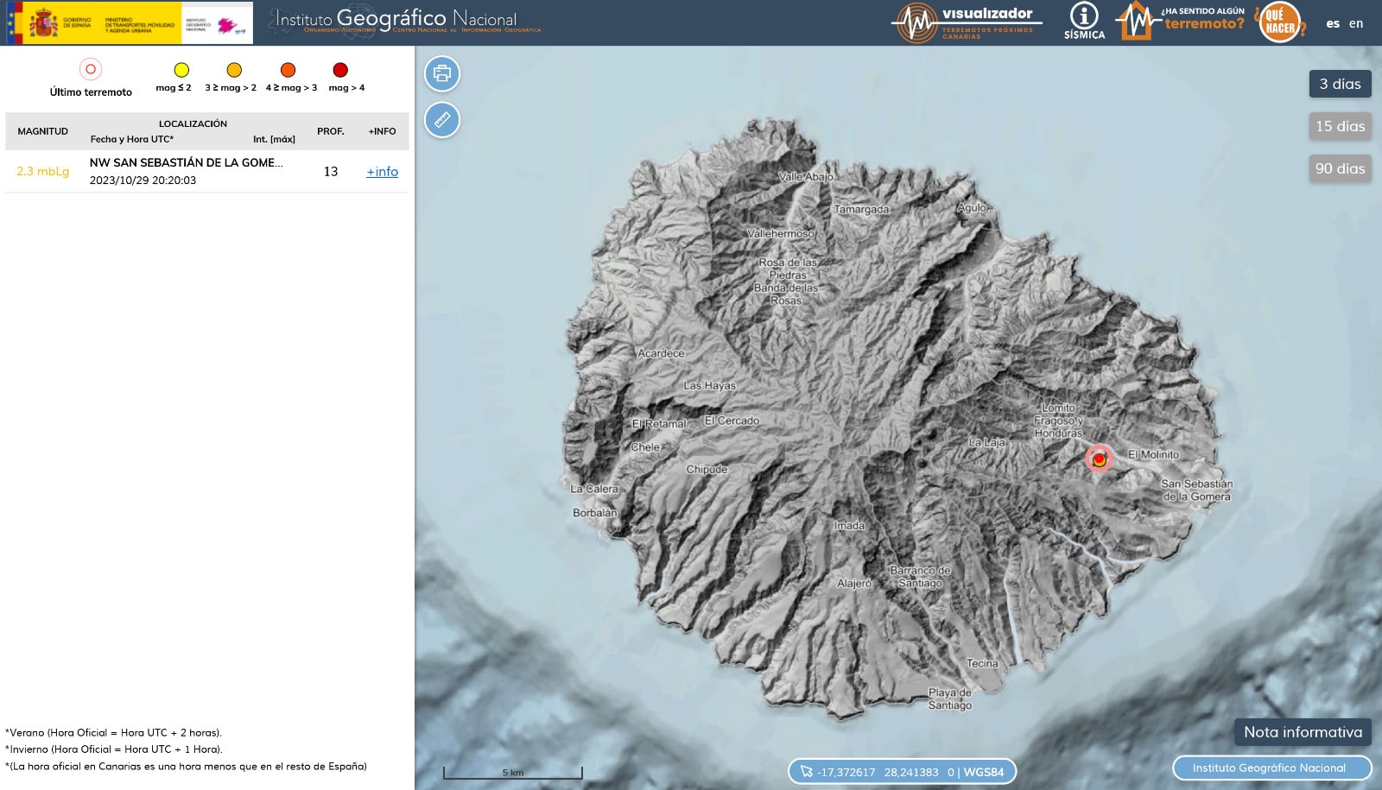Click the PROF. column header
Viewport: 1382px width, 790px height.
click(x=331, y=131)
